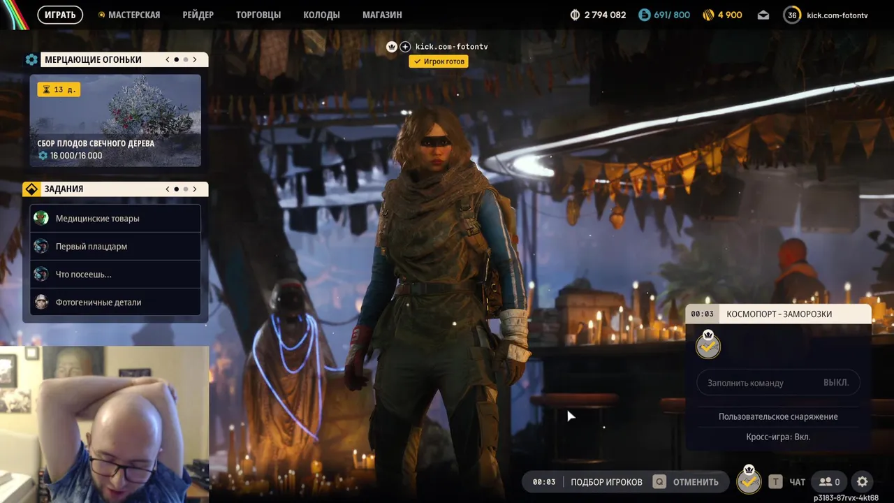Click the Подбор игроков status text
The height and width of the screenshot is (503, 894).
click(606, 481)
